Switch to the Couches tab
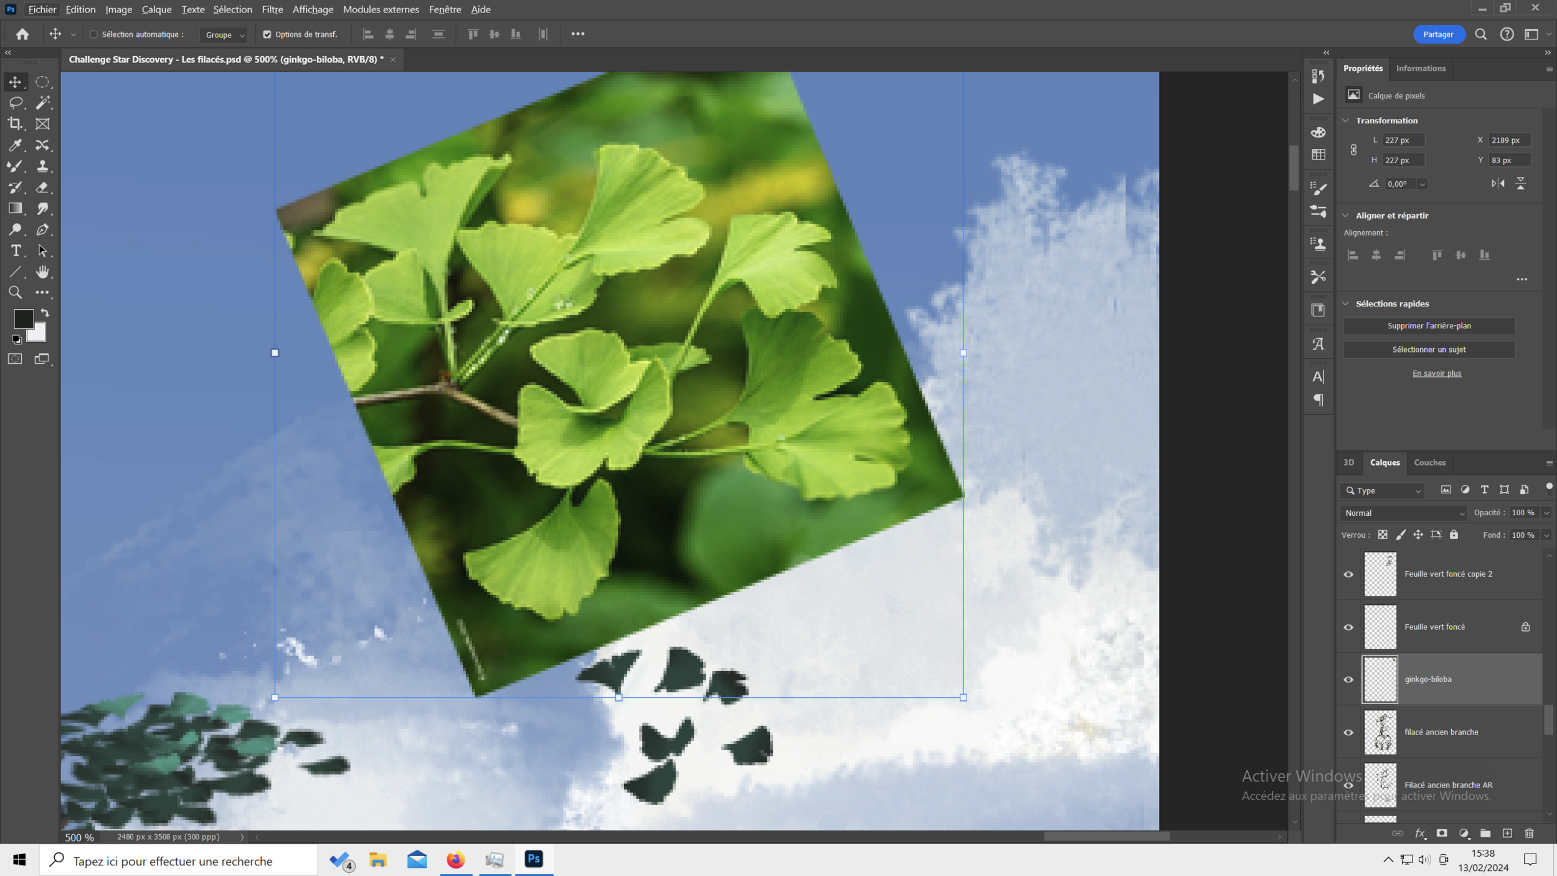This screenshot has width=1557, height=876. (x=1429, y=463)
